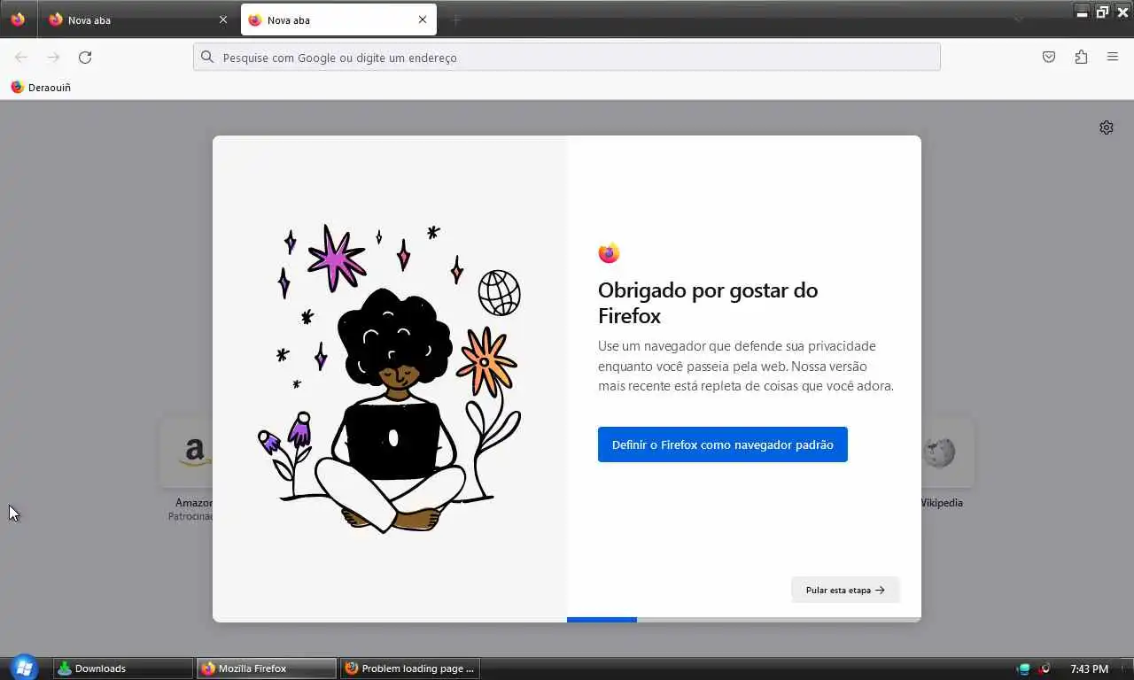Open the Extensions puzzle icon
The width and height of the screenshot is (1134, 680).
pyautogui.click(x=1081, y=58)
